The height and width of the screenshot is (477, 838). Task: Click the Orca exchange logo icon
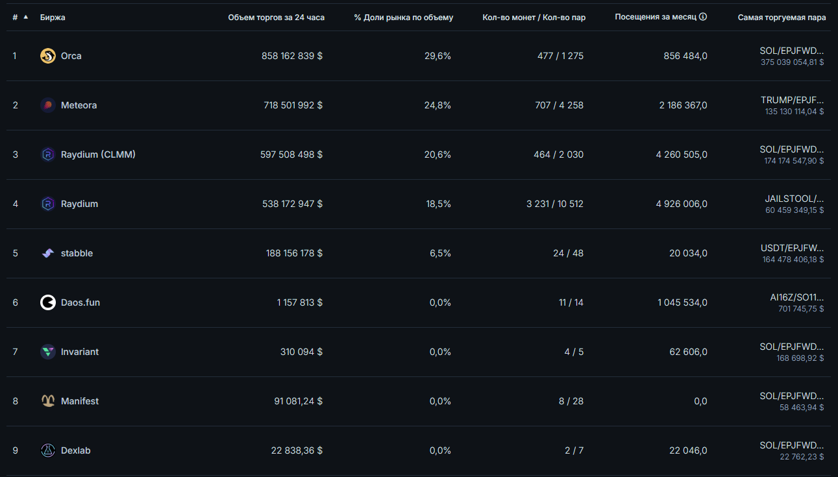point(48,56)
